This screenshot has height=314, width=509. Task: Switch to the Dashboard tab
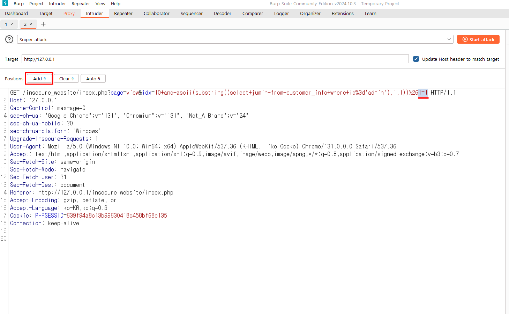[x=16, y=14]
